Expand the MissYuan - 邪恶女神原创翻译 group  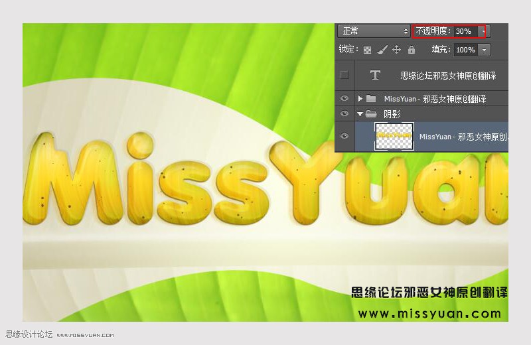[360, 98]
